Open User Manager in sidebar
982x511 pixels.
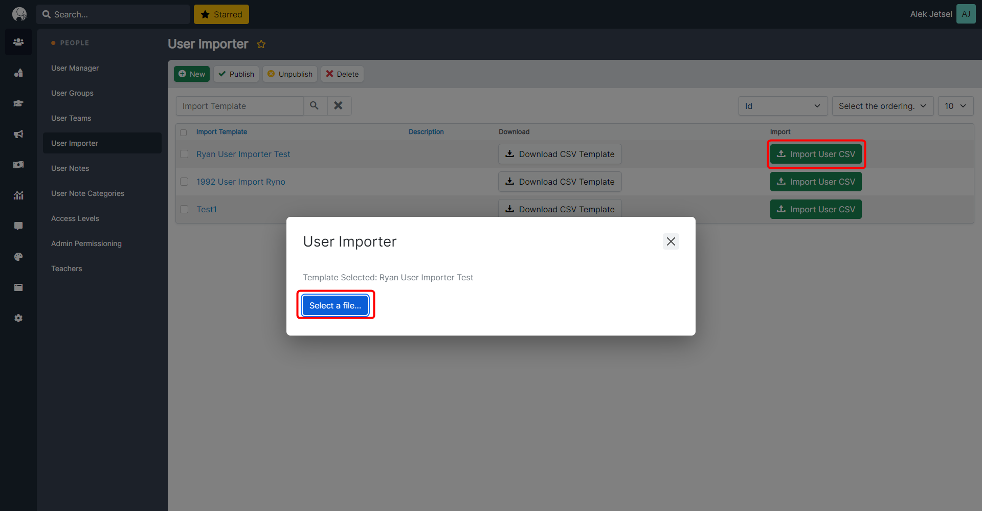102,68
